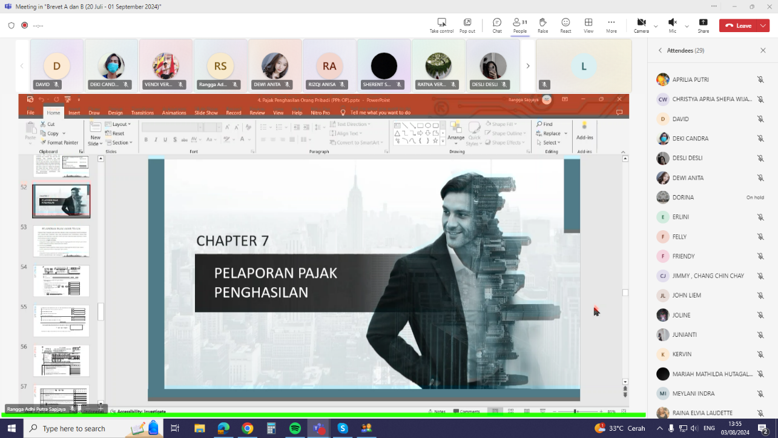Screen dimensions: 778x438
Task: Open Spotify from the taskbar
Action: [x=295, y=428]
